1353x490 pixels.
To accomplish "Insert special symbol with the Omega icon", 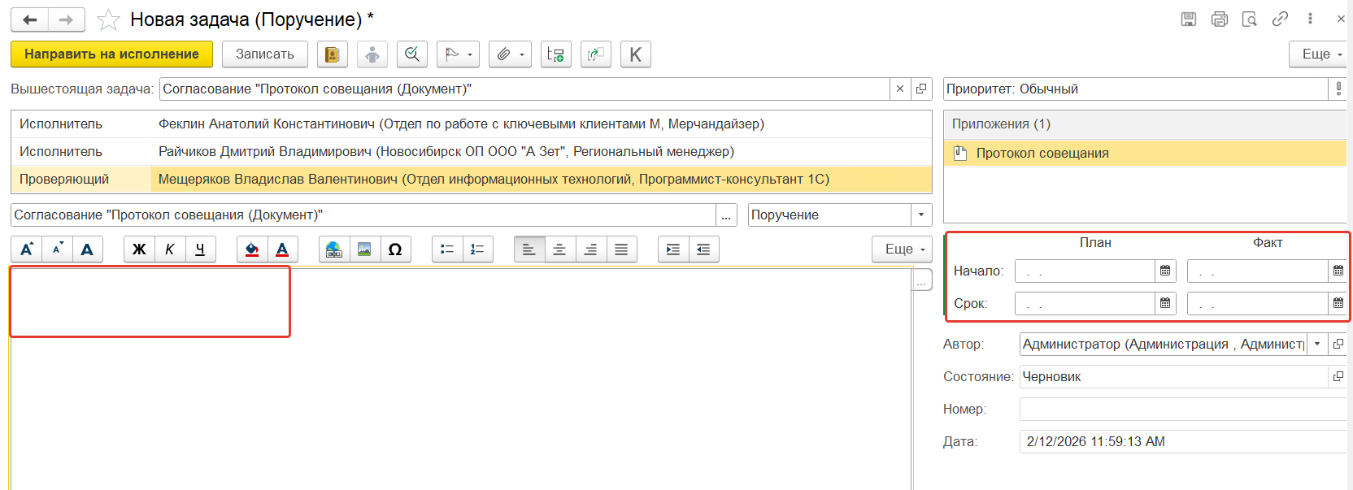I will click(x=395, y=249).
